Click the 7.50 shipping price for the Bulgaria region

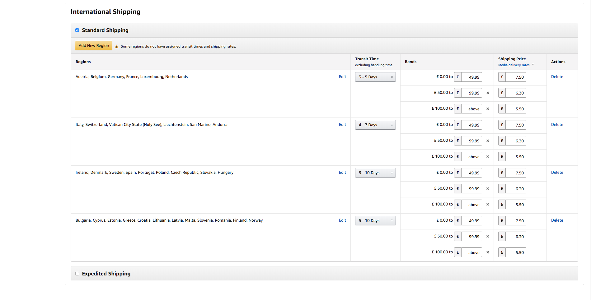tap(516, 221)
